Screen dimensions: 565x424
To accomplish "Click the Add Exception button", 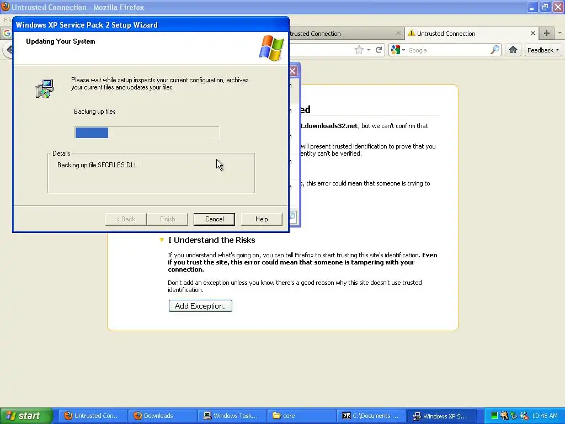I will click(x=200, y=306).
